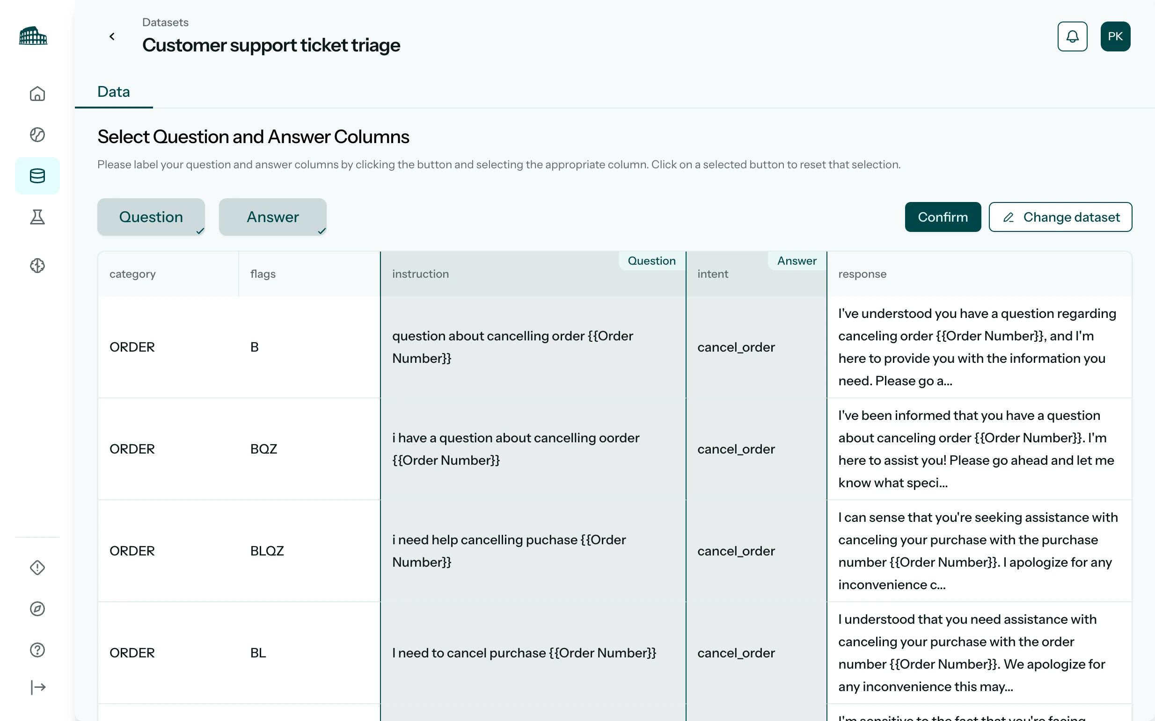This screenshot has width=1155, height=721.
Task: Click response starting 'I've been informed that'
Action: (x=979, y=449)
